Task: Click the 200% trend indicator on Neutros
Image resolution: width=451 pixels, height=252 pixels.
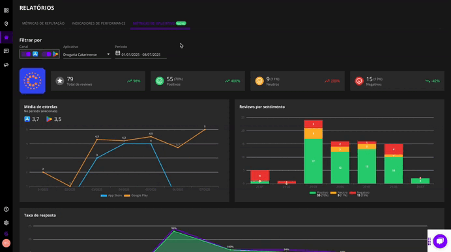Action: 332,81
